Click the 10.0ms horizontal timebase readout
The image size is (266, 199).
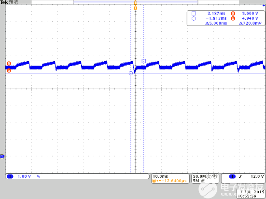160,176
